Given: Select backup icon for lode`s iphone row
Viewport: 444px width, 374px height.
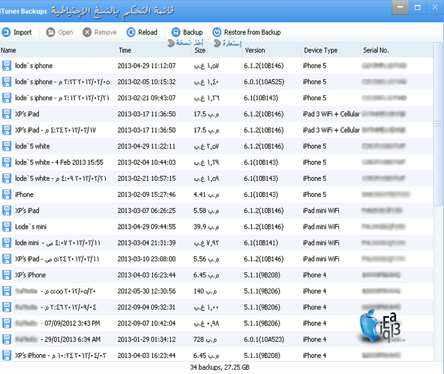Looking at the screenshot, I should coord(7,66).
